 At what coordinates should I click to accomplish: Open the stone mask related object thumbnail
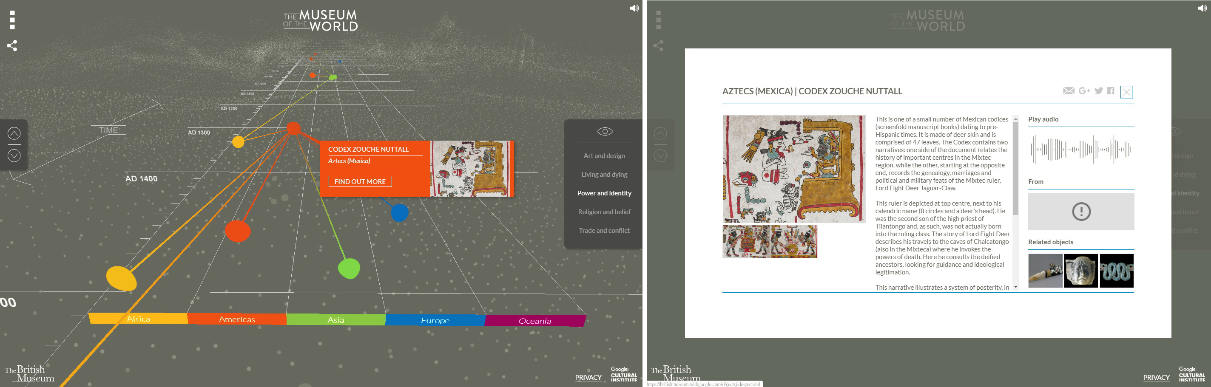tap(1081, 271)
